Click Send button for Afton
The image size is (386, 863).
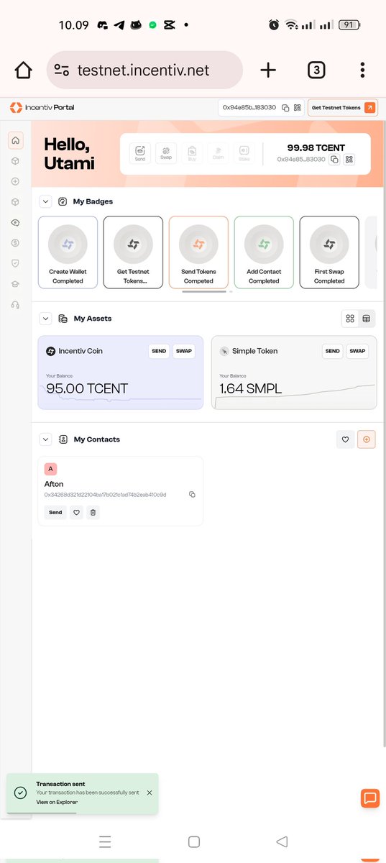point(55,513)
